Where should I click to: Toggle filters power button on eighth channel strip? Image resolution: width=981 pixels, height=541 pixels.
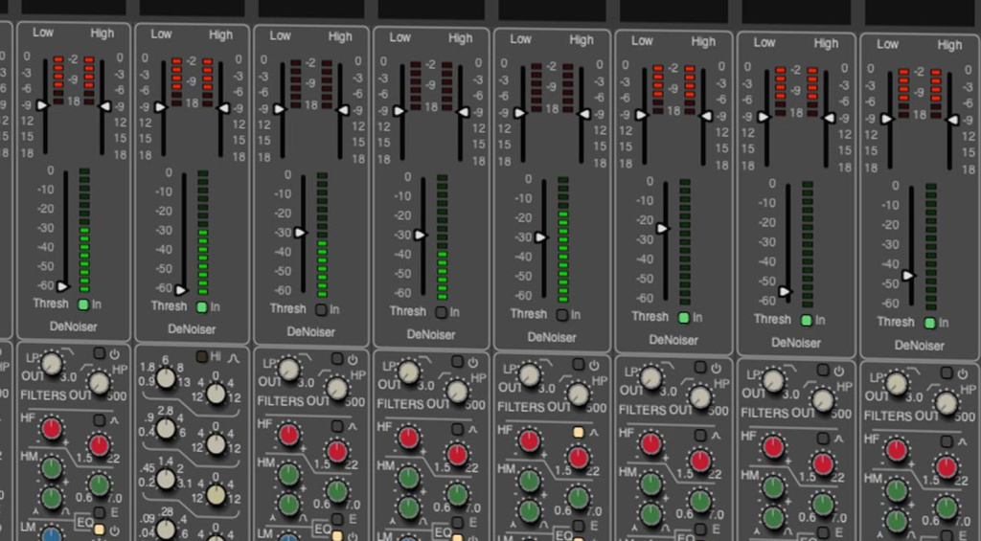pos(947,372)
